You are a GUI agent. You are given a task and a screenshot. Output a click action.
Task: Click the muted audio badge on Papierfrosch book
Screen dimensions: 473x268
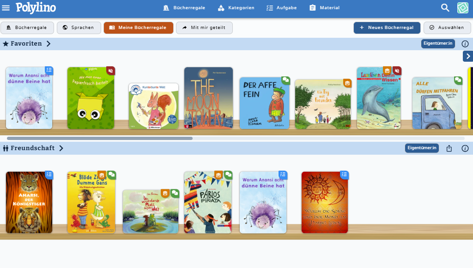pos(111,71)
